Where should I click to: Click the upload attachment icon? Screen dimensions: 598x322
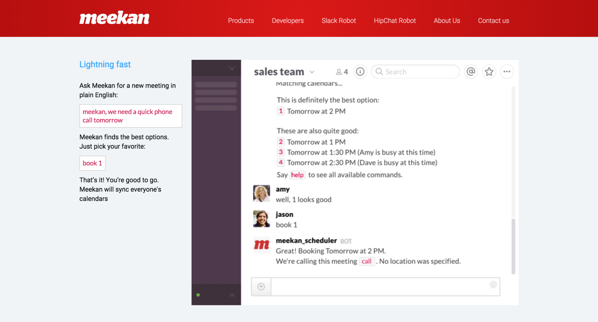tap(261, 287)
